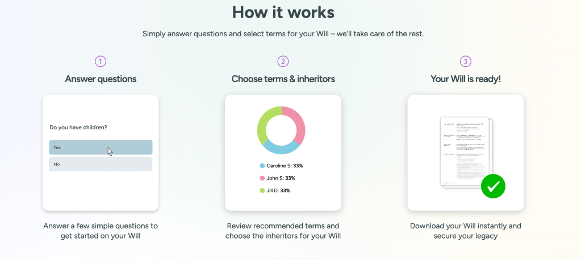Click the 'Do you have children?' question text

78,128
